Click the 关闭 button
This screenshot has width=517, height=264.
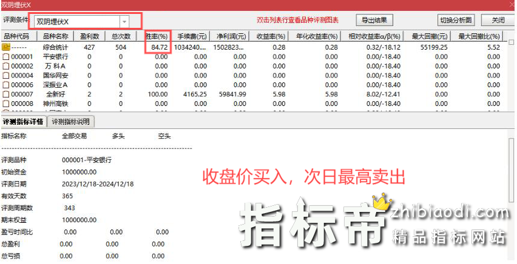(498, 20)
